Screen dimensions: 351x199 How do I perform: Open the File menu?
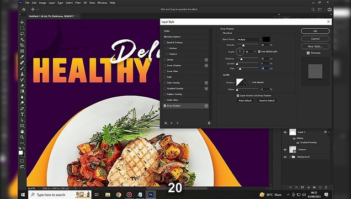(27, 3)
